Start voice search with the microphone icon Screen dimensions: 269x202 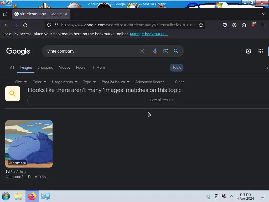155,51
